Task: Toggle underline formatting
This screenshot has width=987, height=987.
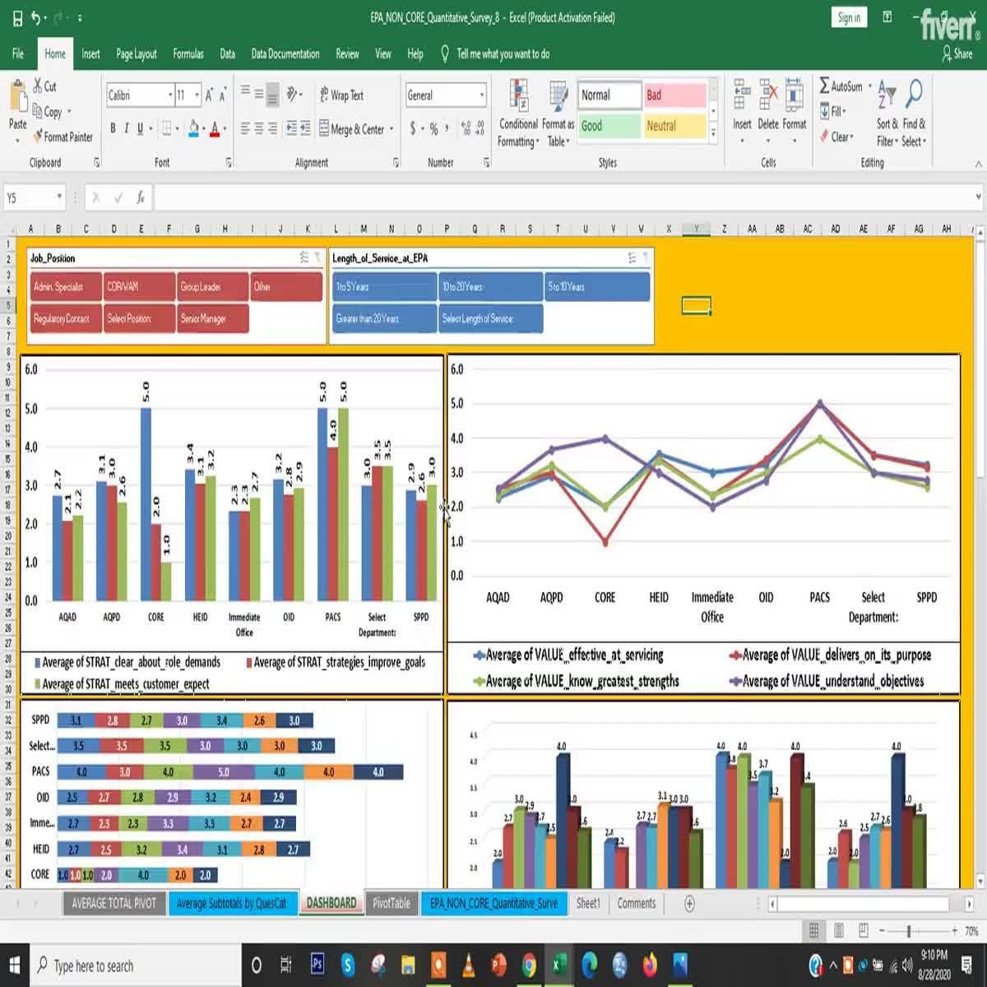Action: (138, 127)
